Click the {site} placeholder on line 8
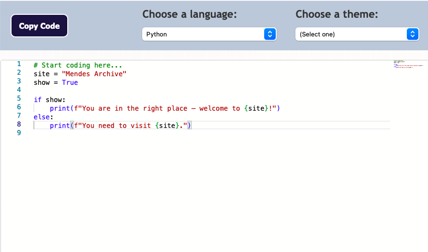Viewport: 428px width, 252px height. click(167, 126)
